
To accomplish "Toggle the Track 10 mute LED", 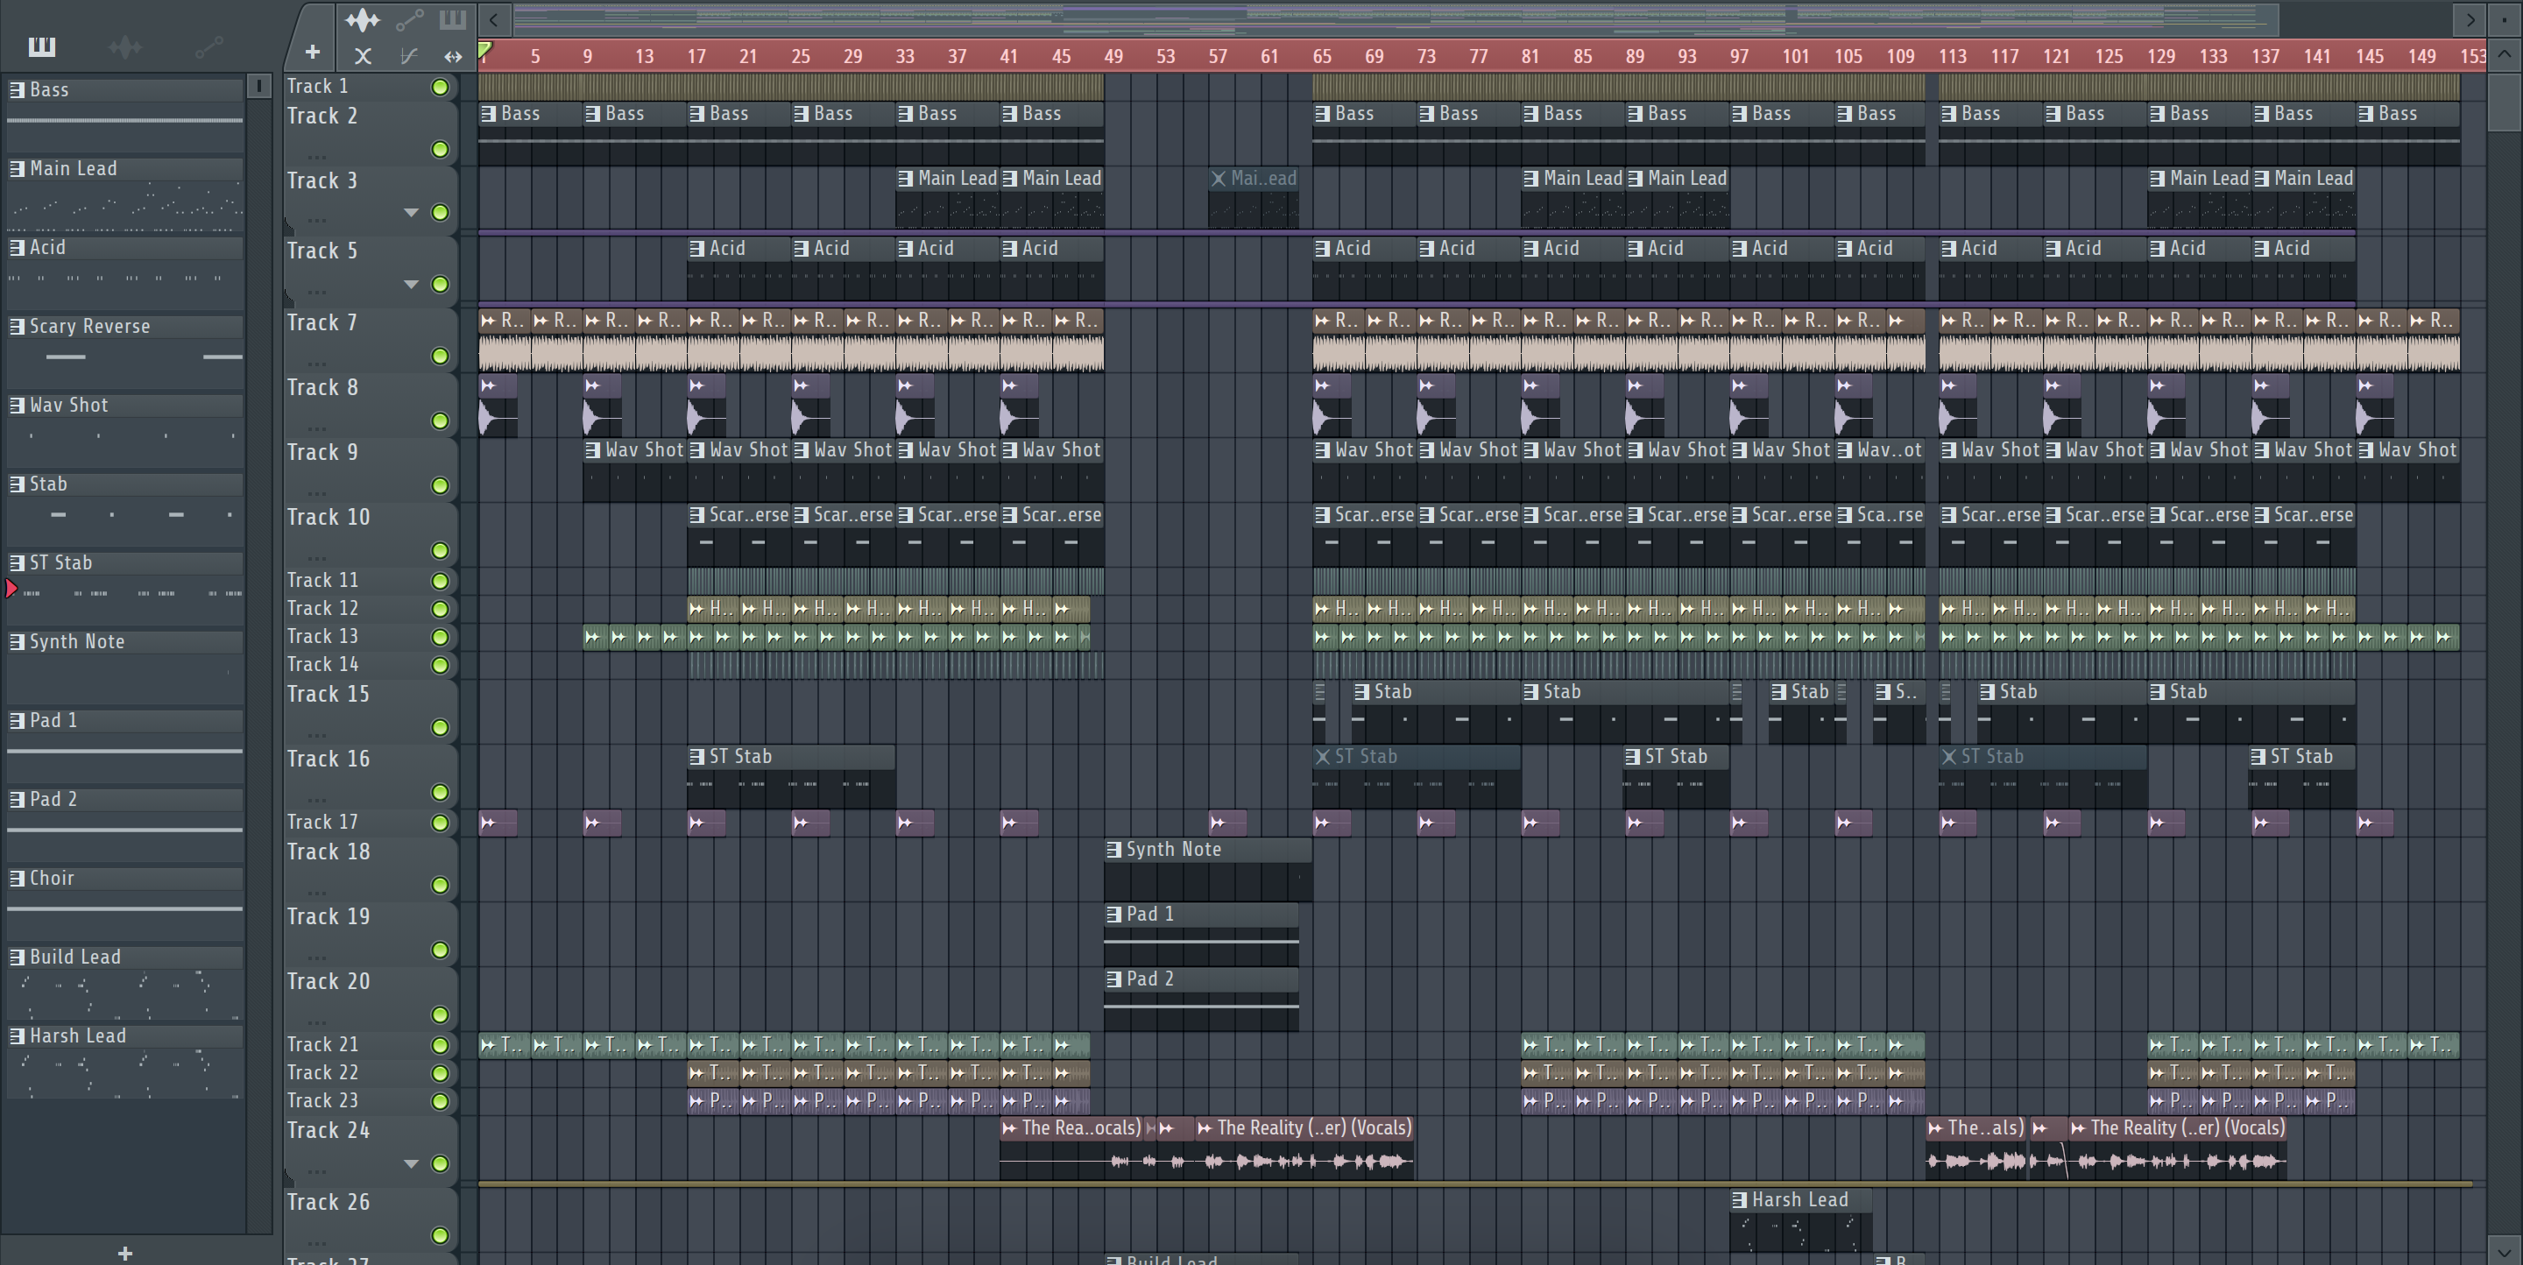I will pyautogui.click(x=441, y=550).
